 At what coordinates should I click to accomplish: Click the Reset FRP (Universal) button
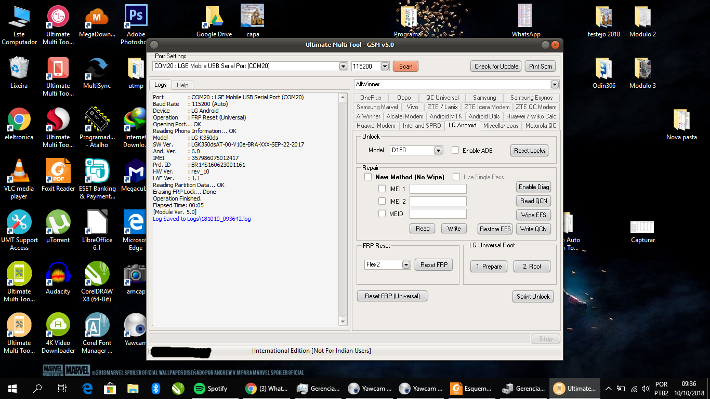pyautogui.click(x=392, y=296)
